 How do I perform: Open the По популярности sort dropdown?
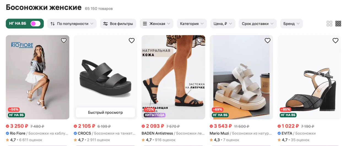point(72,24)
